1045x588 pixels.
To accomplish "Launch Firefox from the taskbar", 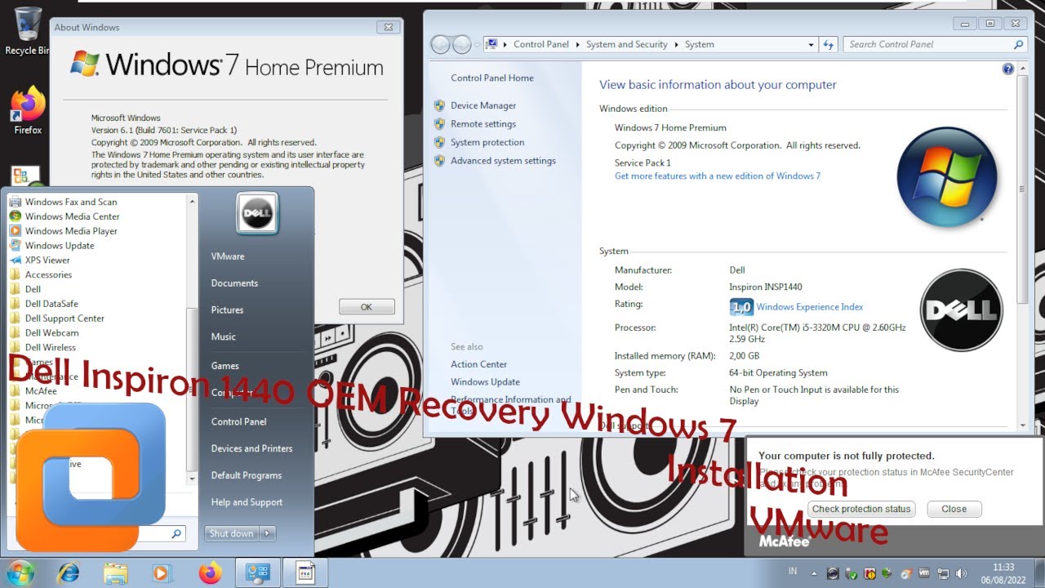I will tap(210, 573).
